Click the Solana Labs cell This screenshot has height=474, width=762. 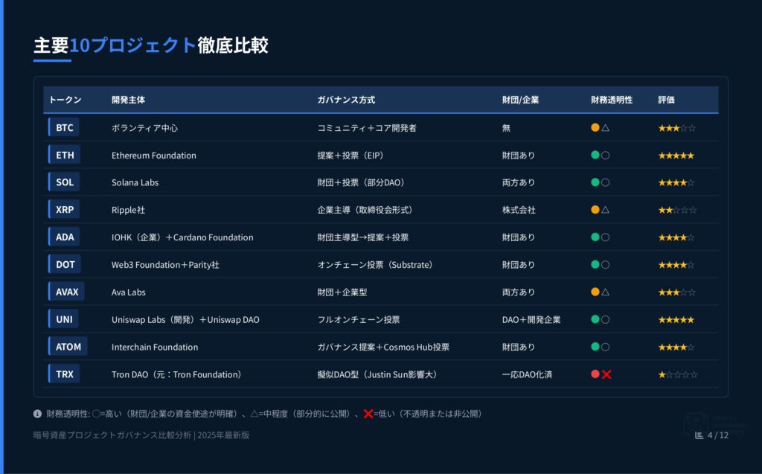coord(135,183)
